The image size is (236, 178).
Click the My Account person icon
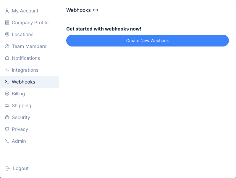(7, 11)
